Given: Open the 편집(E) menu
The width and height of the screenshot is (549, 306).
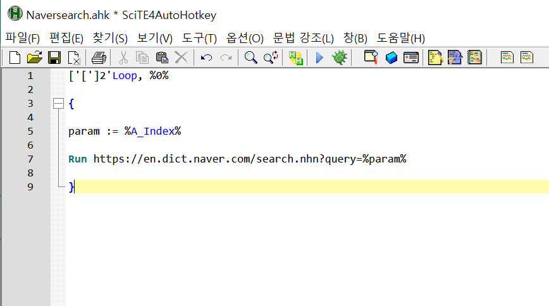Looking at the screenshot, I should (66, 38).
